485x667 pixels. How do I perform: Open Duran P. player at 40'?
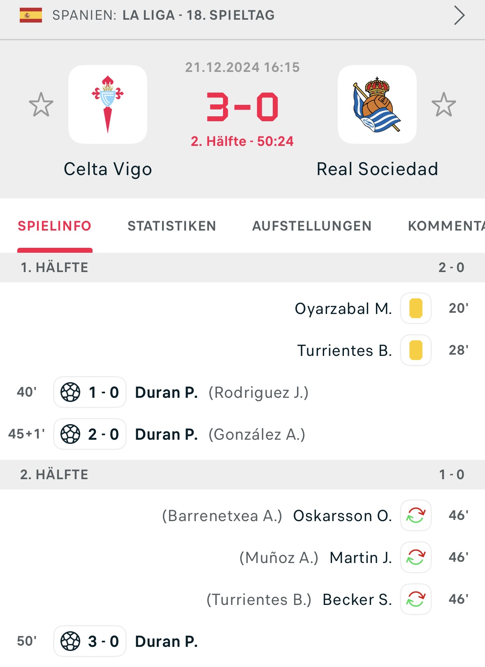coord(167,392)
